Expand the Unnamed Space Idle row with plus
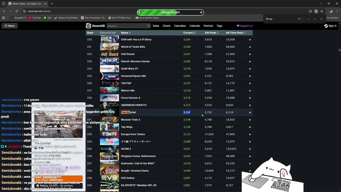The image size is (341, 192). point(250,76)
